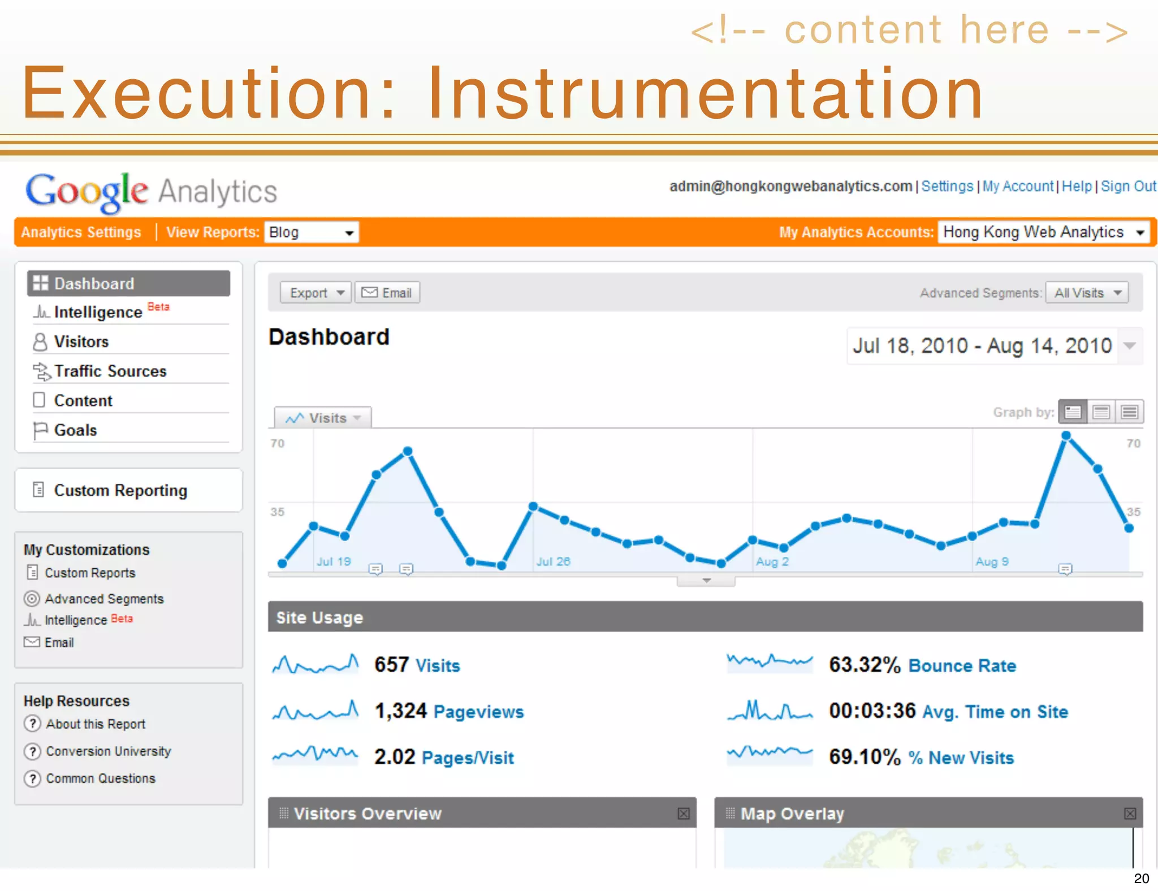Open Advanced Segments All Visits dropdown

1087,293
